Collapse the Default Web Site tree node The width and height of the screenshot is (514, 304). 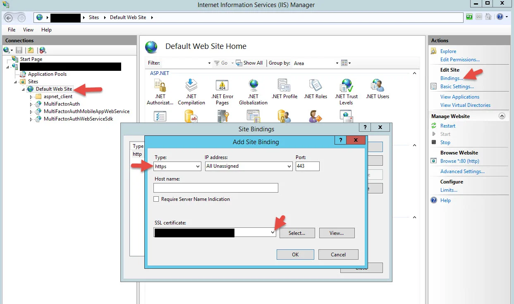coord(24,89)
